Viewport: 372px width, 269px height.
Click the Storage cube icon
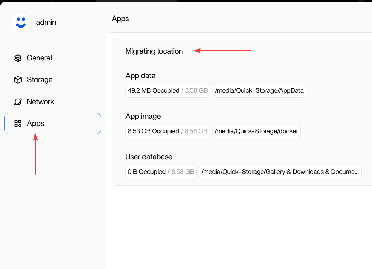pyautogui.click(x=18, y=80)
